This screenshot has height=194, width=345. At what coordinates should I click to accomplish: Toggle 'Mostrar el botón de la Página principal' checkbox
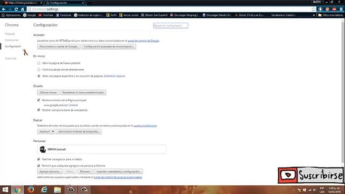39,100
